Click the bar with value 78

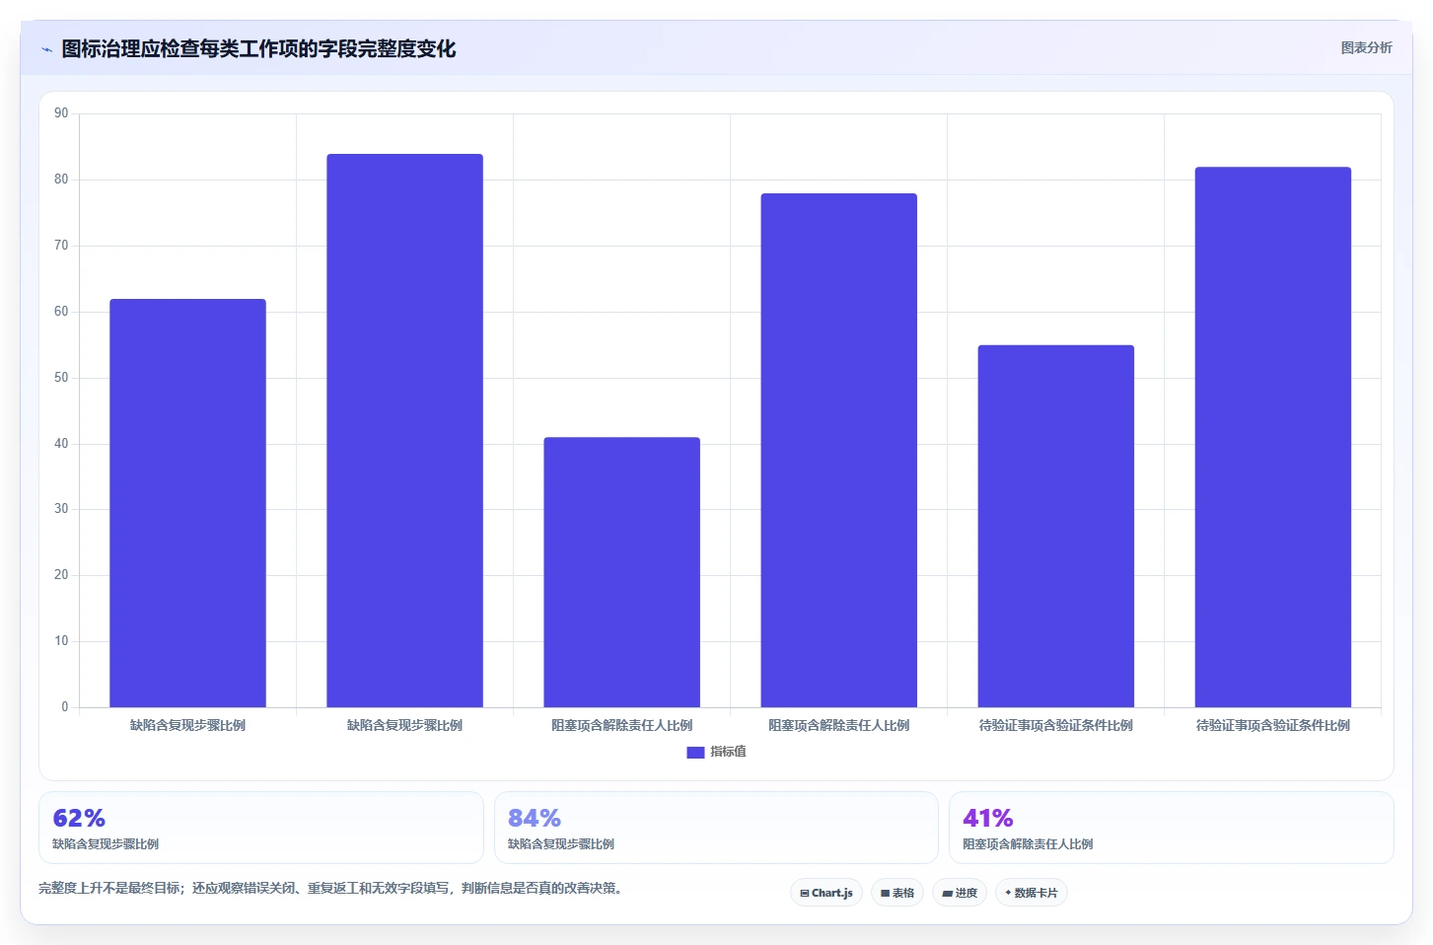click(838, 450)
